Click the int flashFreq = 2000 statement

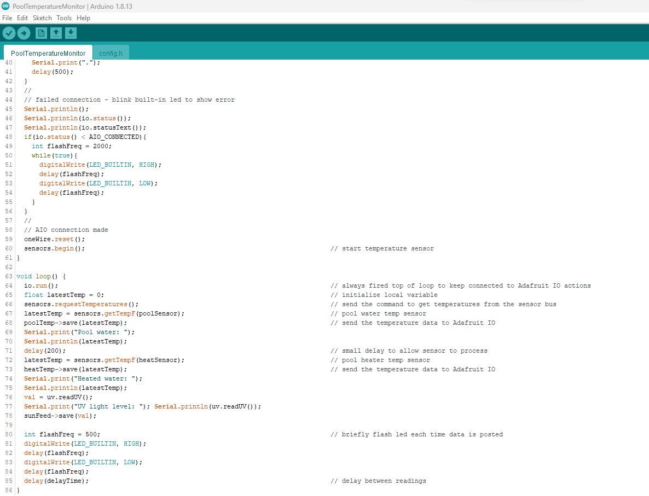pos(72,146)
